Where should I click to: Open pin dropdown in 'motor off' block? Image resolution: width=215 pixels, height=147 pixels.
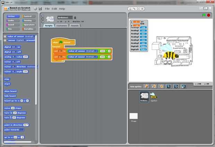14,62
